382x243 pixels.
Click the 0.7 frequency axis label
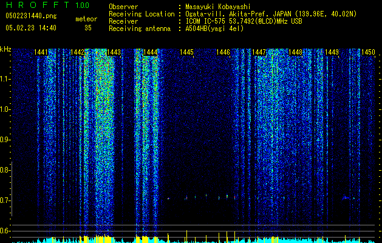click(x=5, y=200)
